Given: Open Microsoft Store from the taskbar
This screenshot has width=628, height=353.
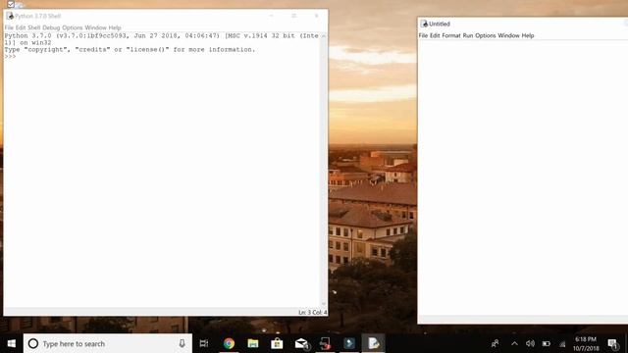Looking at the screenshot, I should point(277,343).
